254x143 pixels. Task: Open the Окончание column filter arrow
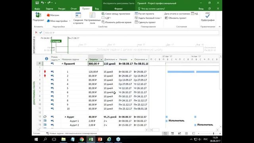(x=146, y=60)
